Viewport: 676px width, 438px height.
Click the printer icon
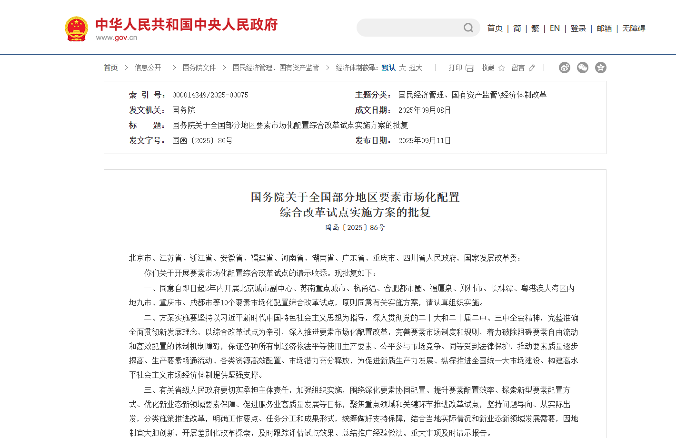click(470, 68)
